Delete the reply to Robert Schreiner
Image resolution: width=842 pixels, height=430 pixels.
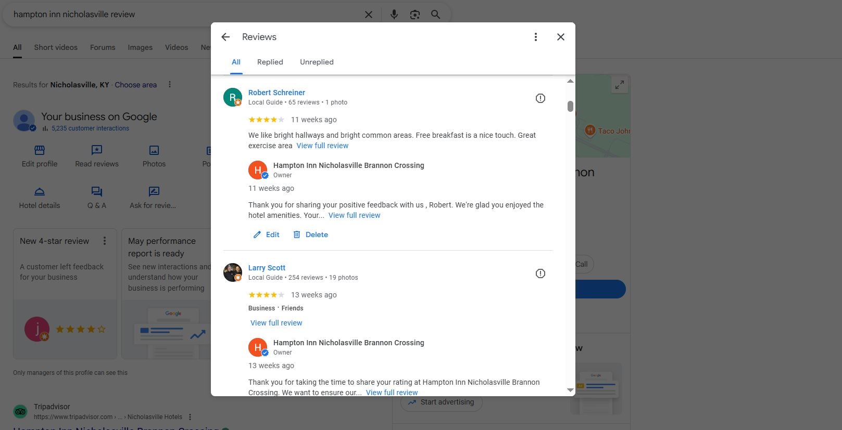[x=310, y=234]
